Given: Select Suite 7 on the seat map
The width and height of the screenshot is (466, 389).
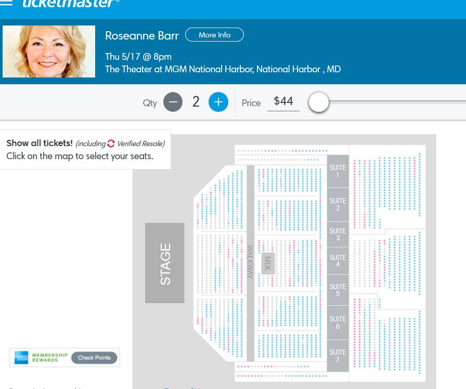Looking at the screenshot, I should 338,356.
